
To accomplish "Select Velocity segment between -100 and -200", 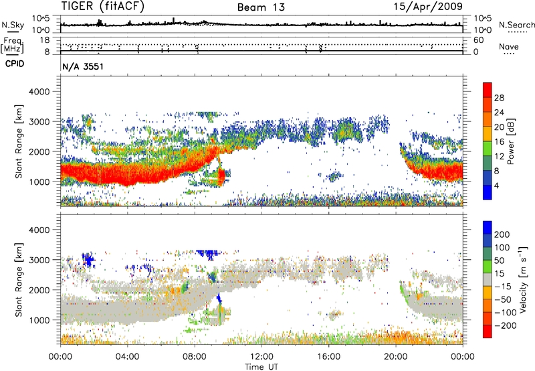I will tap(488, 318).
